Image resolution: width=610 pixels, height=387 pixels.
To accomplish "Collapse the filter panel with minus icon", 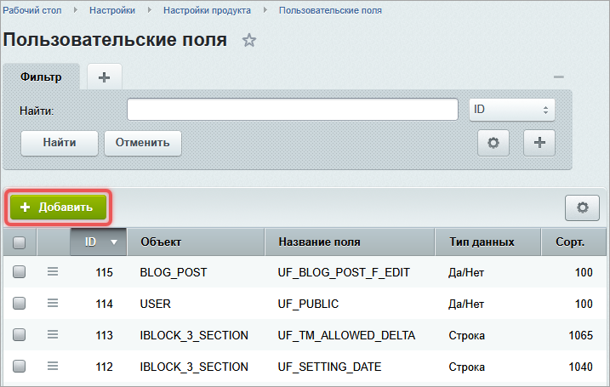I will [559, 77].
